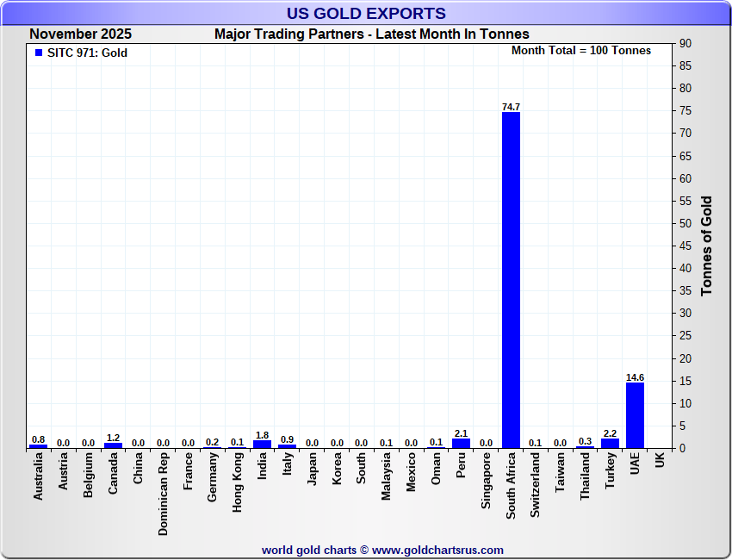Click the blue SITC 971 Gold legend swatch
The image size is (732, 560).
[39, 53]
